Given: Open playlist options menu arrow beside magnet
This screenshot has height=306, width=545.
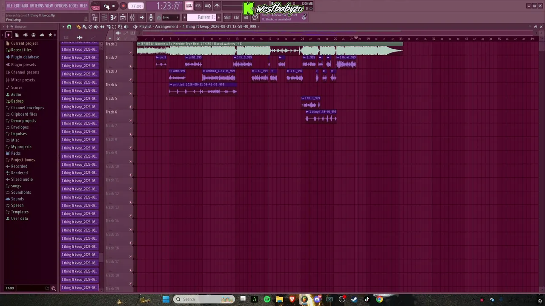Looking at the screenshot, I should click(x=63, y=27).
